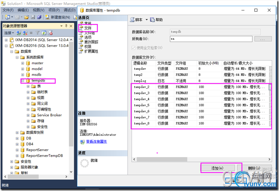Viewport: 279px width, 191px height.
Task: Click the browse (...) button beside owner field
Action: (x=263, y=39)
